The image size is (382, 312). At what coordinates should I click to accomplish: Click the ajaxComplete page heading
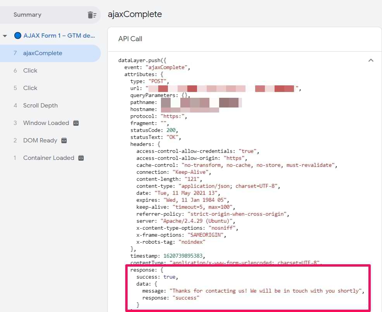click(x=135, y=14)
